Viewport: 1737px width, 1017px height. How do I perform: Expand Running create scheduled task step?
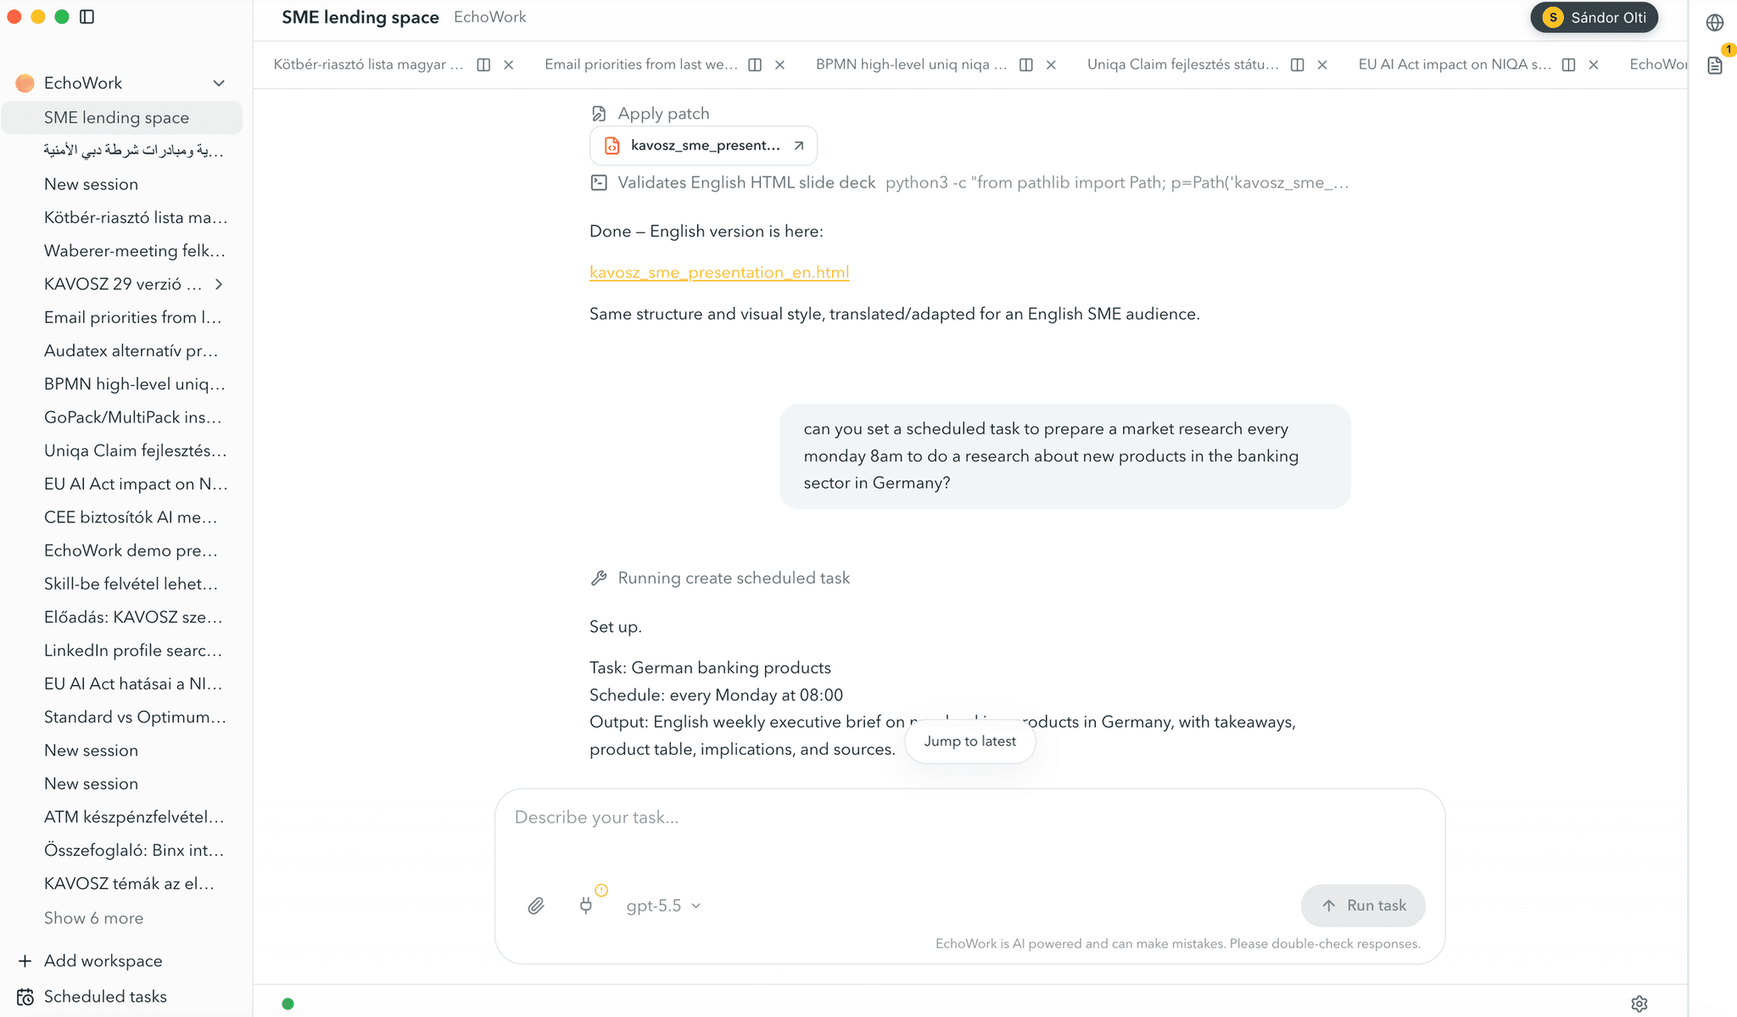[x=720, y=578]
